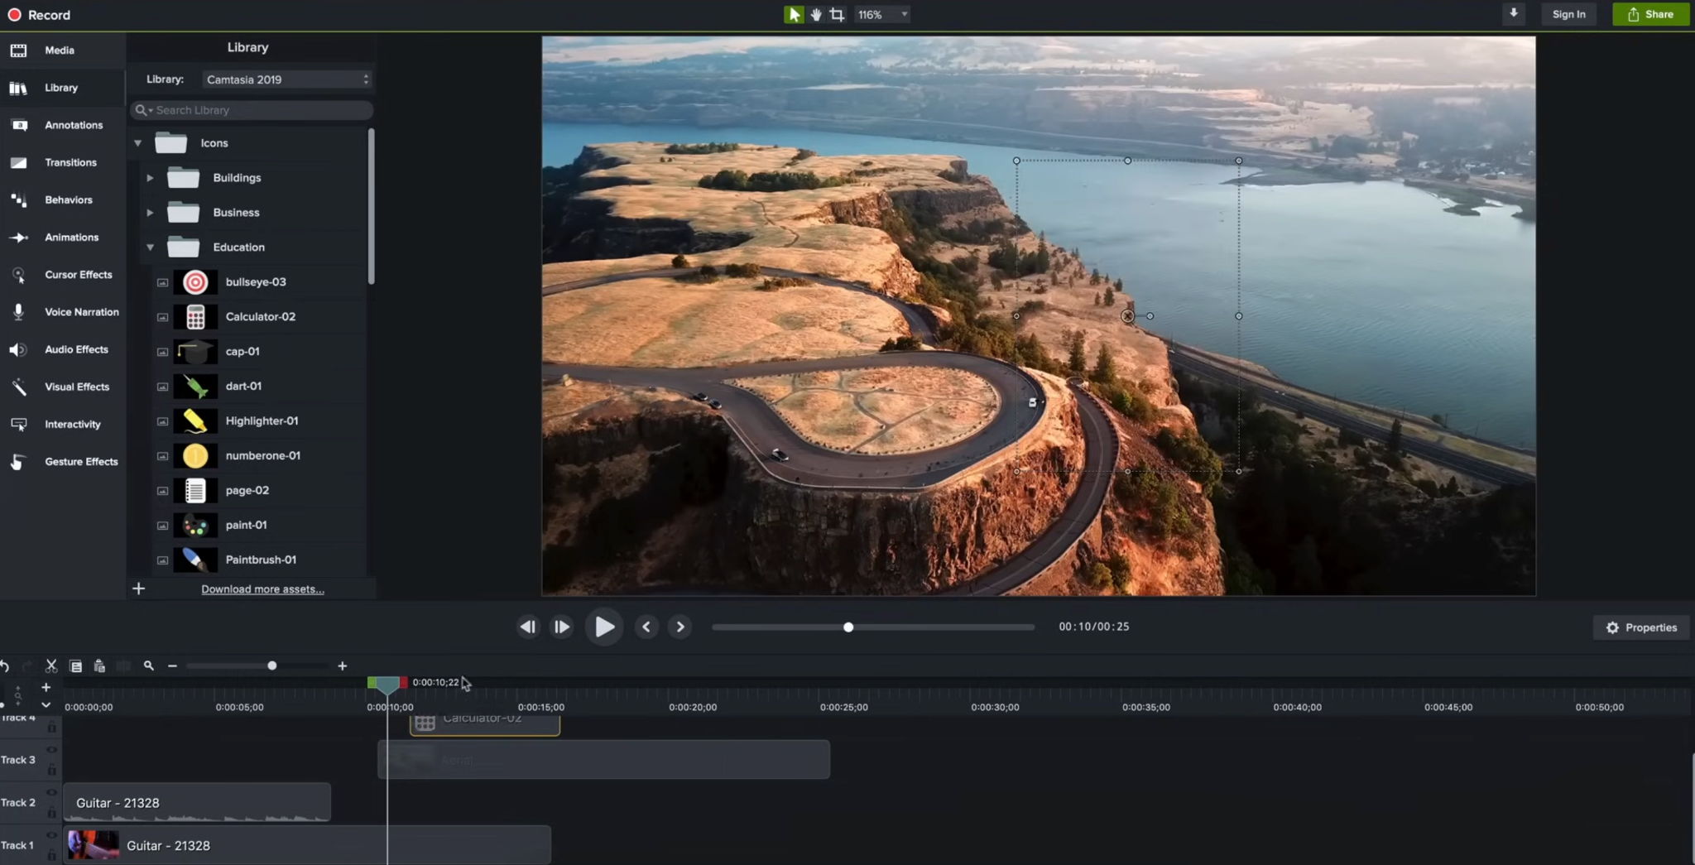
Task: Open the Library dropdown showing Camtasia 2019
Action: tap(286, 79)
